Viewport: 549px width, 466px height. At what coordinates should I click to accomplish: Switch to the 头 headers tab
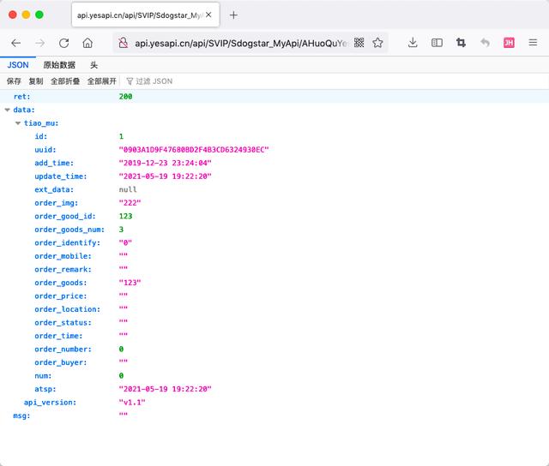(x=94, y=65)
